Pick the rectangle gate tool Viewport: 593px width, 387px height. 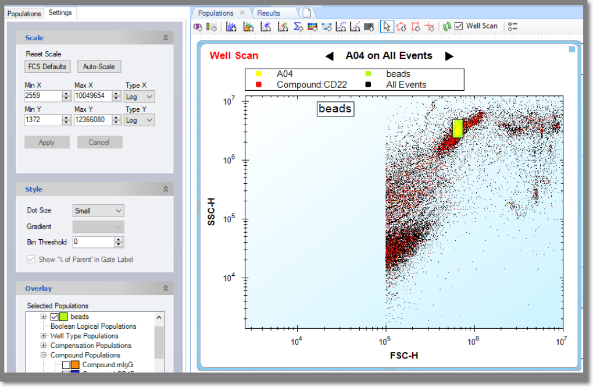416,27
